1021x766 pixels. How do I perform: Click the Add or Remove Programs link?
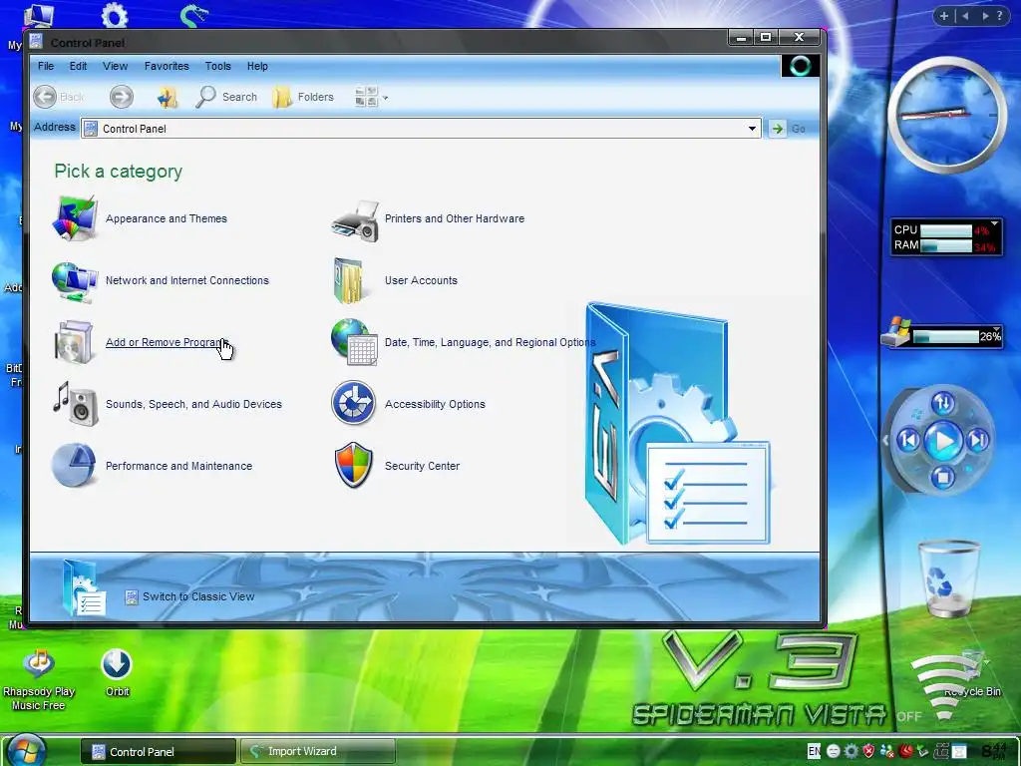(x=167, y=342)
